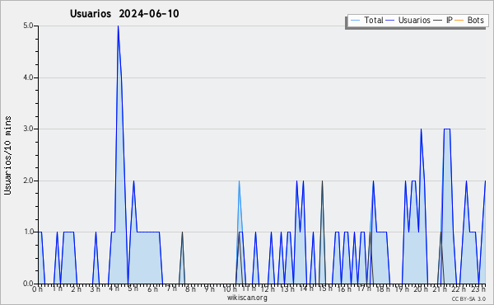Click the '9 h' x-axis label

coord(209,289)
